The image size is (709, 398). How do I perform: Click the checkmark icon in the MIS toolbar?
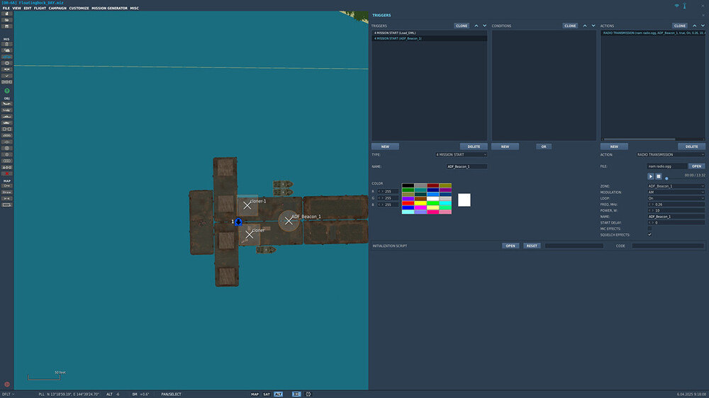tap(7, 76)
